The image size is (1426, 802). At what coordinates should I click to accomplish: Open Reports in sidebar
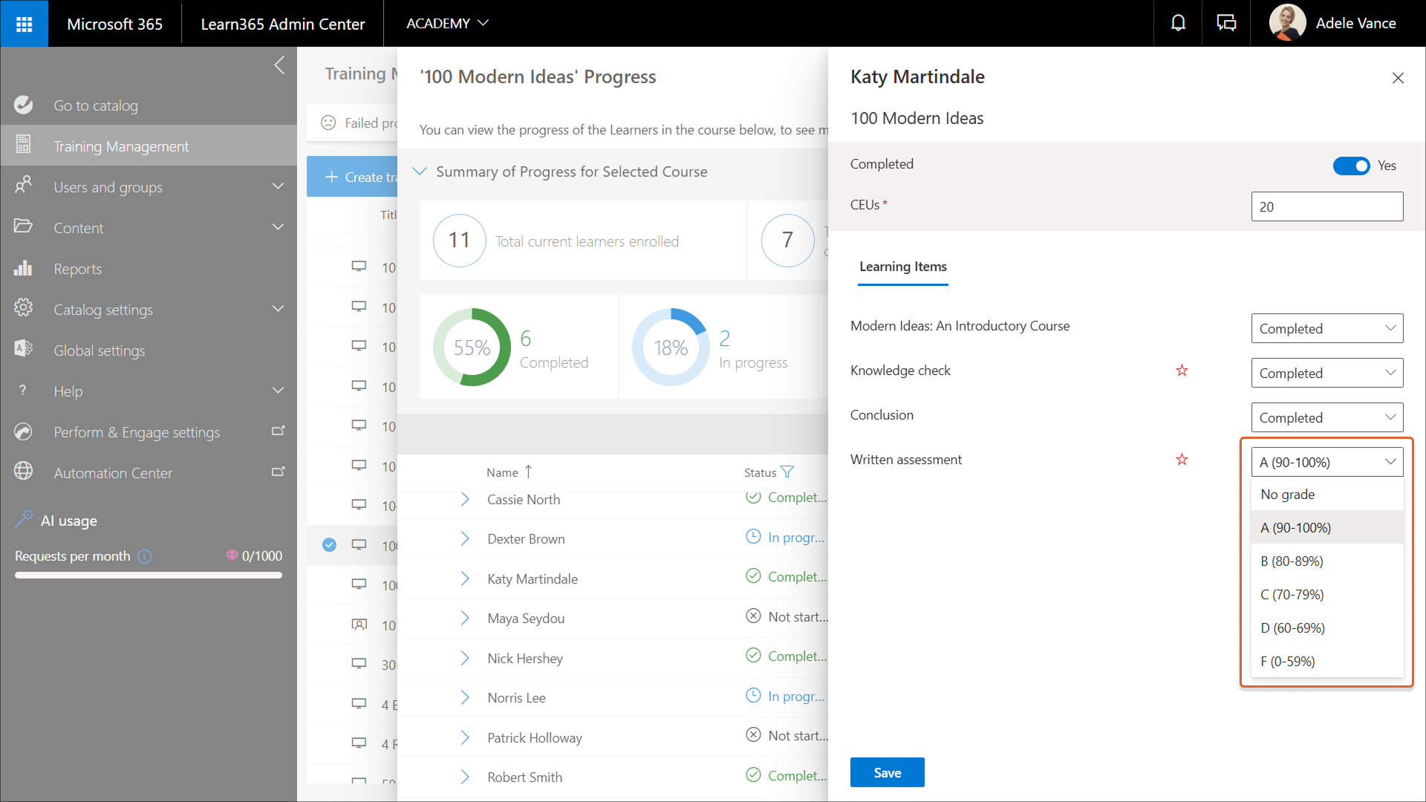(x=77, y=269)
